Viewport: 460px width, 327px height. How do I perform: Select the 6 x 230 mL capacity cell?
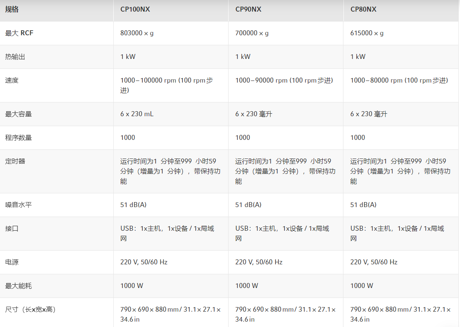(x=137, y=114)
